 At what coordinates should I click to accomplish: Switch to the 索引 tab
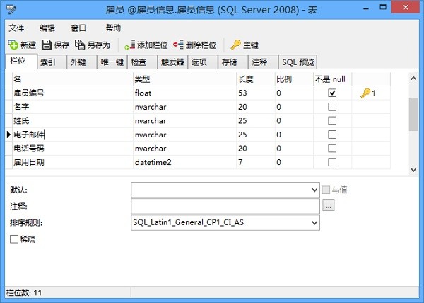coord(52,62)
